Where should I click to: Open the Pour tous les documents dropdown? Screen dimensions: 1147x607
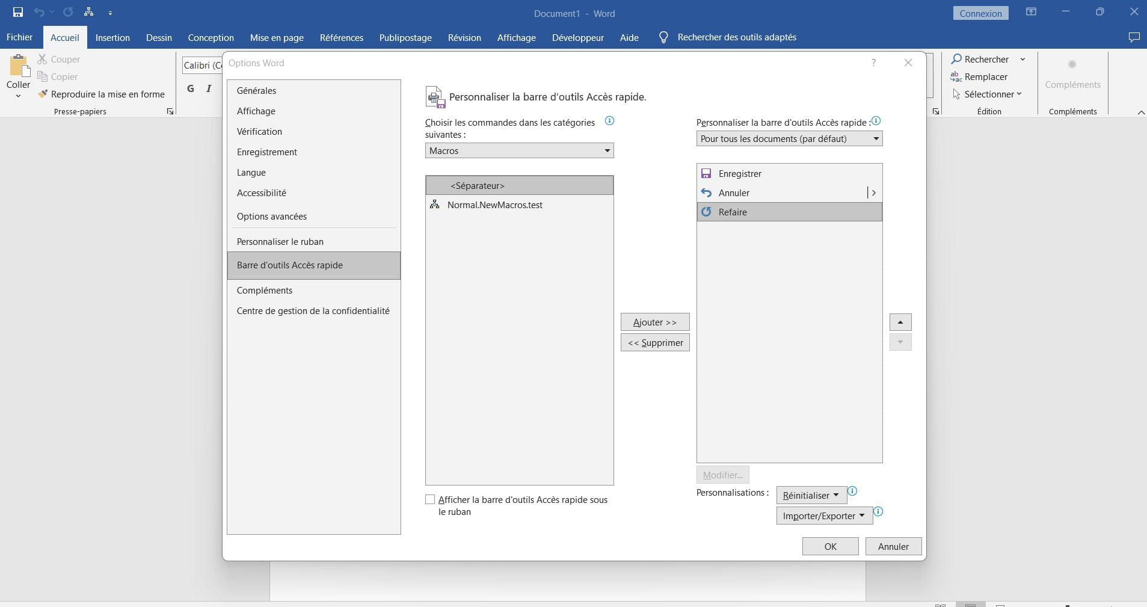click(x=789, y=139)
